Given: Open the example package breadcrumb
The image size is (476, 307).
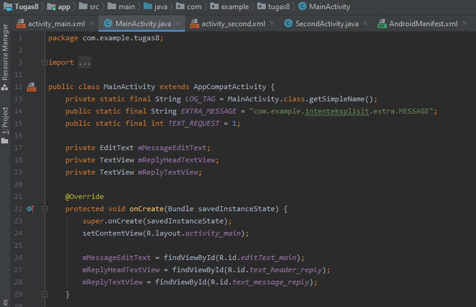Looking at the screenshot, I should (x=230, y=7).
